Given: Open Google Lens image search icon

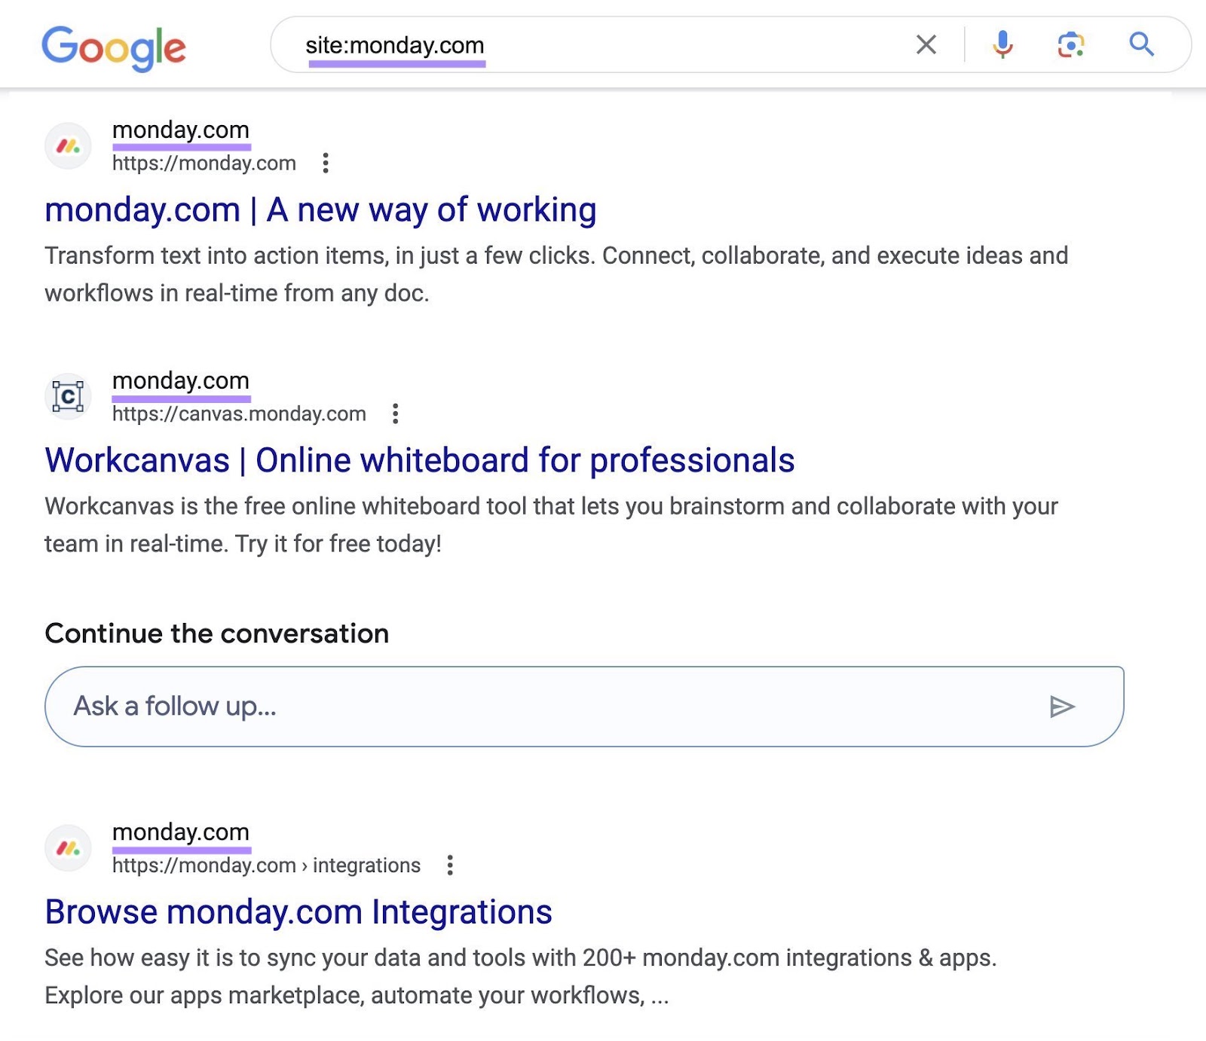Looking at the screenshot, I should point(1071,44).
